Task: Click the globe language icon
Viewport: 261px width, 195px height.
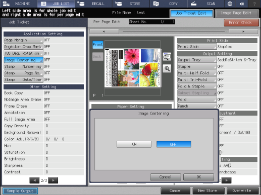Action: coord(230,4)
